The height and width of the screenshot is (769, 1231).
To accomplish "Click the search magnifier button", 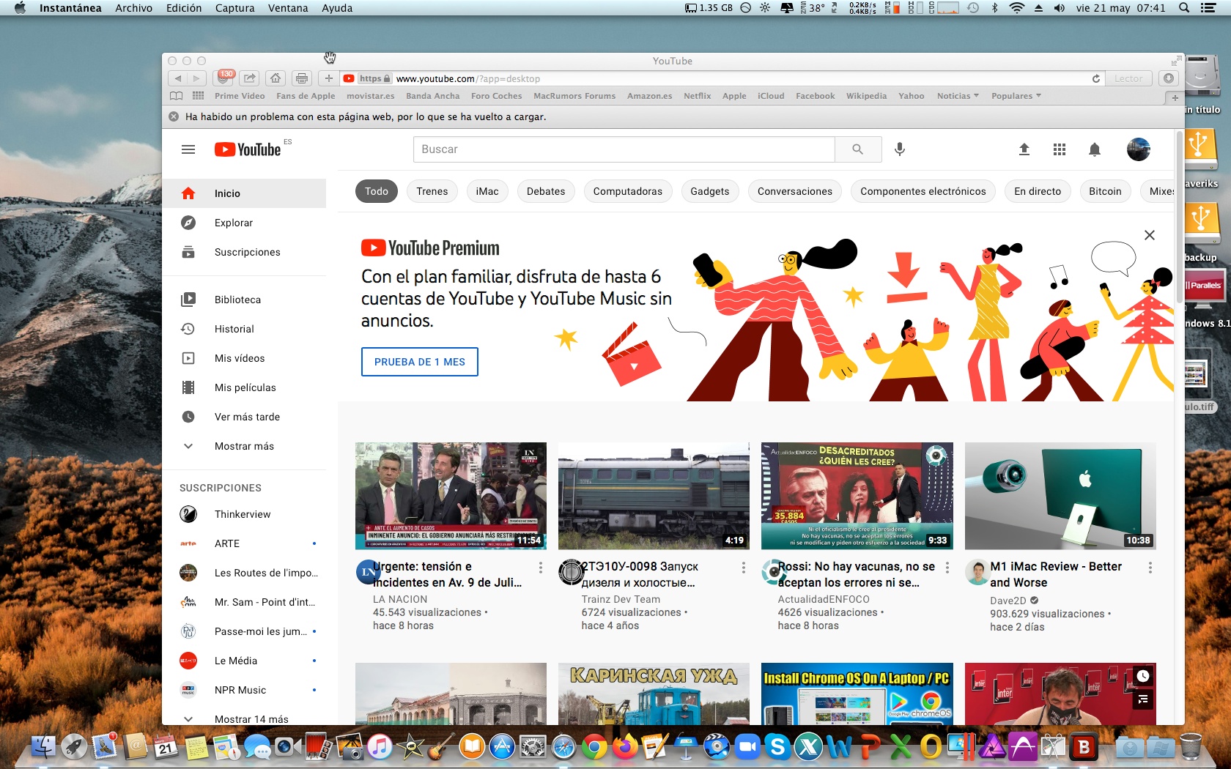I will (858, 149).
